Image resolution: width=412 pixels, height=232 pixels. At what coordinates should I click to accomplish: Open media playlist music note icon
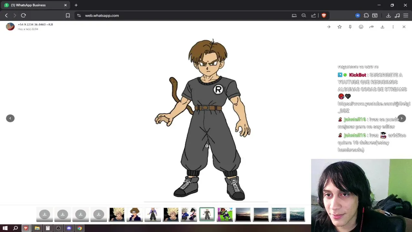397,15
